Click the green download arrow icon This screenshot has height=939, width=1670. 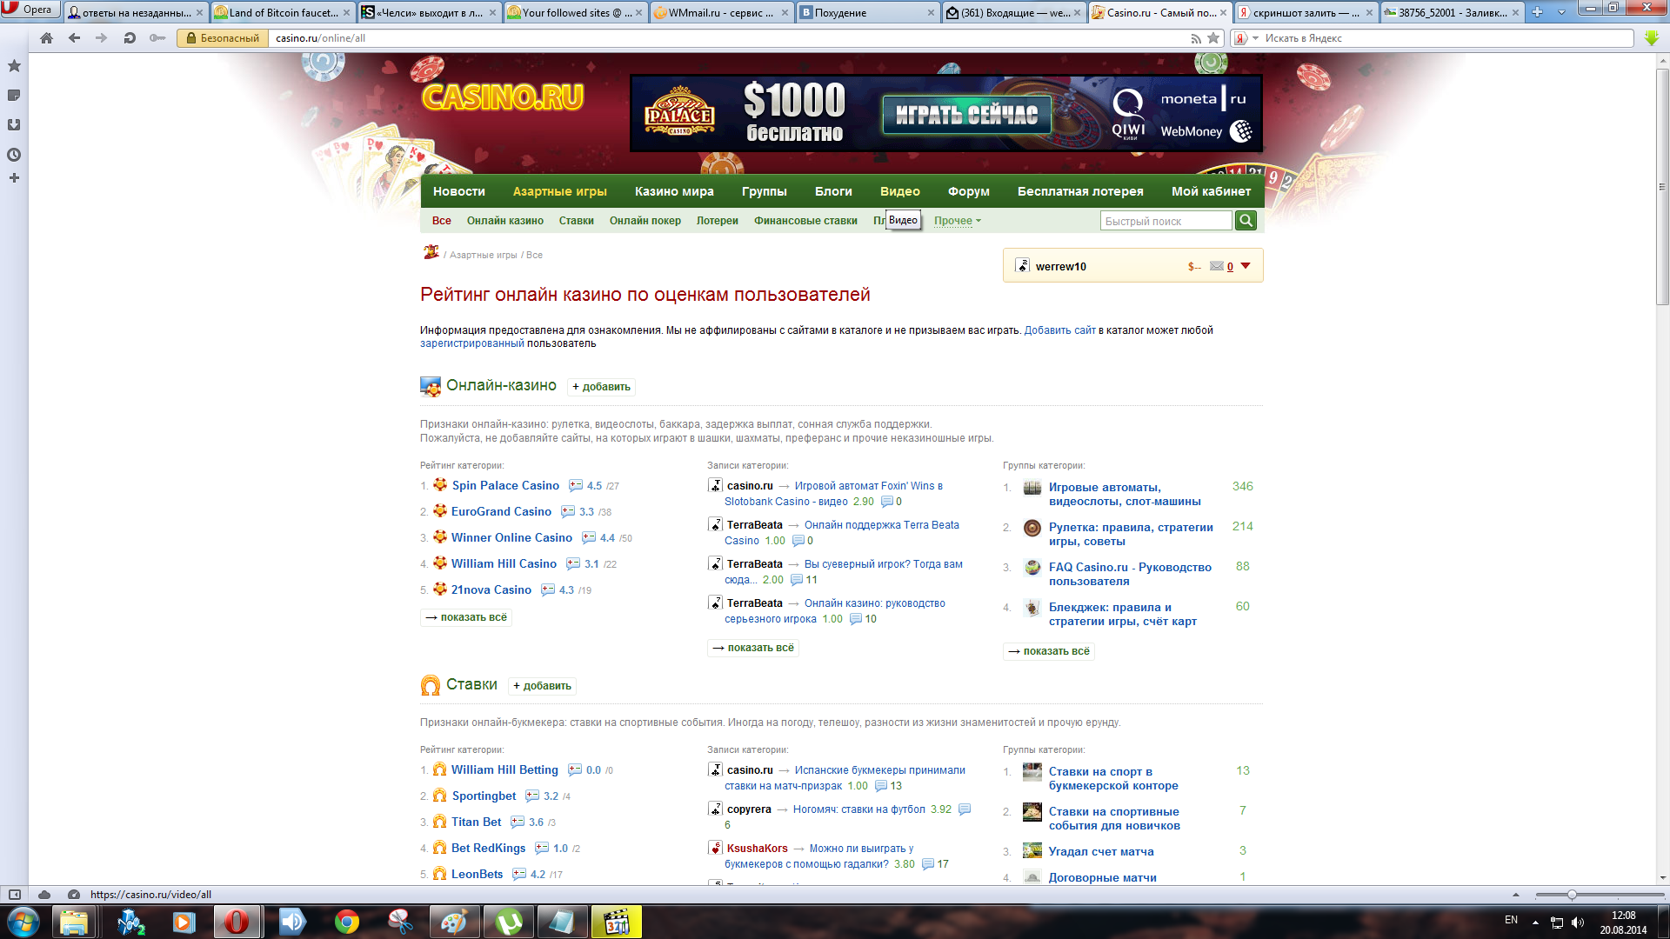tap(1652, 38)
